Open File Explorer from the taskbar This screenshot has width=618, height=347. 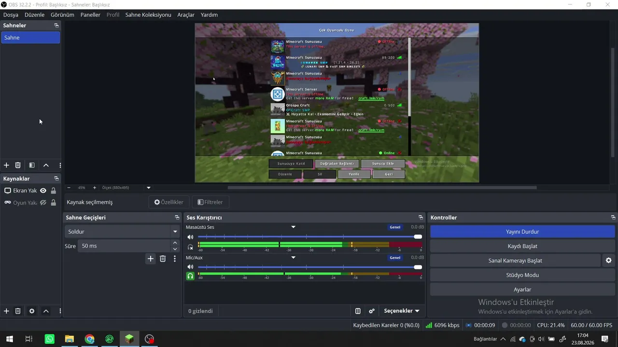coord(70,339)
